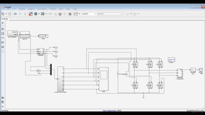Select the large Scope block
The image size is (205, 115).
[x=104, y=79]
